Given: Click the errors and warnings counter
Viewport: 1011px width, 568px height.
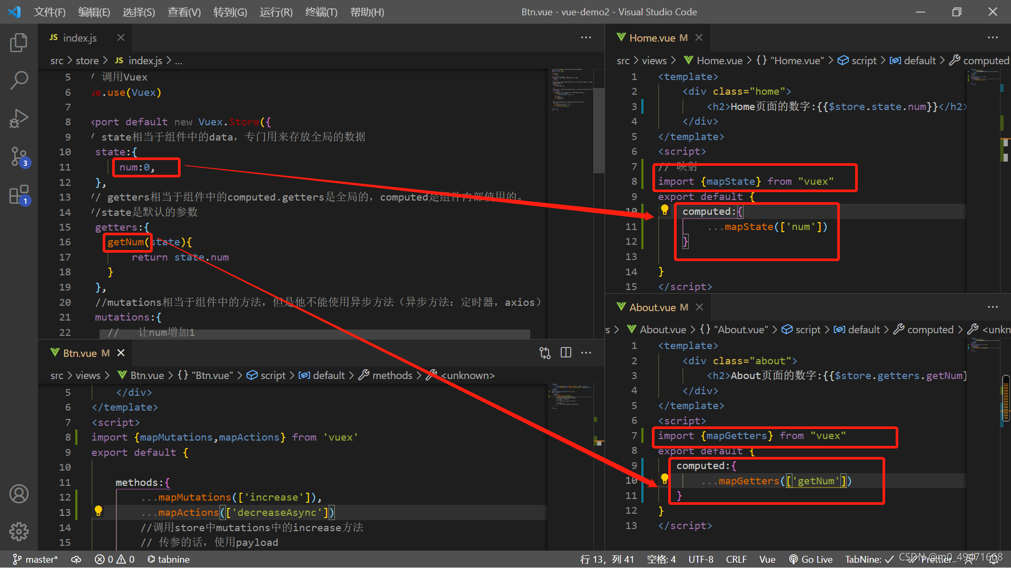Looking at the screenshot, I should [114, 559].
